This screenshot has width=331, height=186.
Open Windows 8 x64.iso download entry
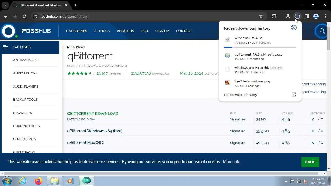pyautogui.click(x=260, y=40)
